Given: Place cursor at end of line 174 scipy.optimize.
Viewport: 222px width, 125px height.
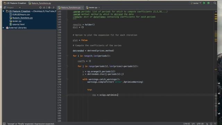Looking at the screenshot, I should click(118, 95).
